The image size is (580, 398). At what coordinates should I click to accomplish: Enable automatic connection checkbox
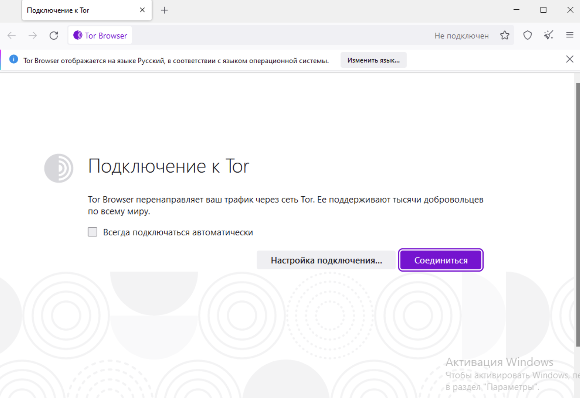pos(92,232)
